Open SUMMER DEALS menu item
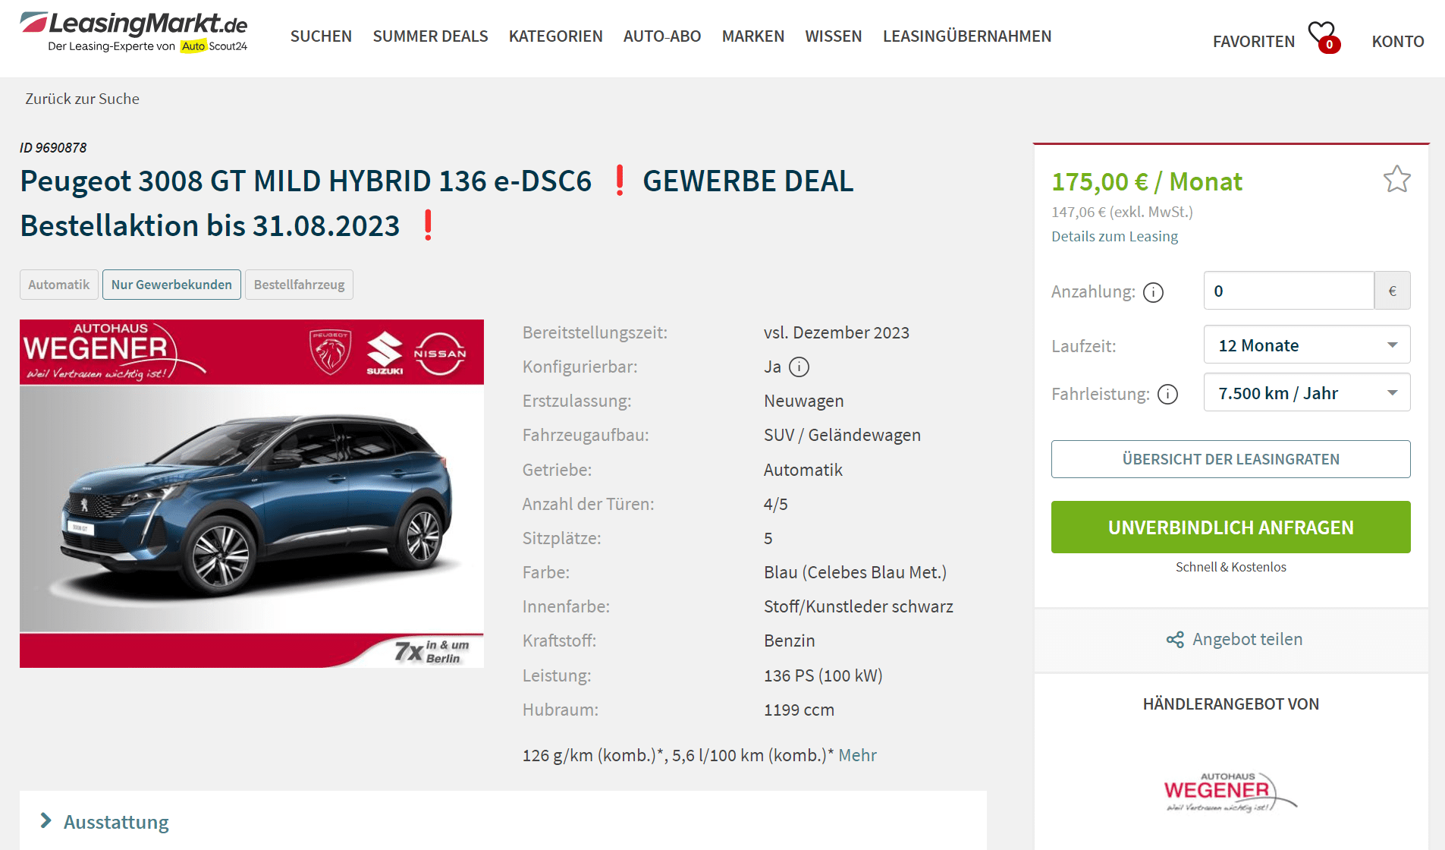Image resolution: width=1445 pixels, height=850 pixels. tap(430, 36)
